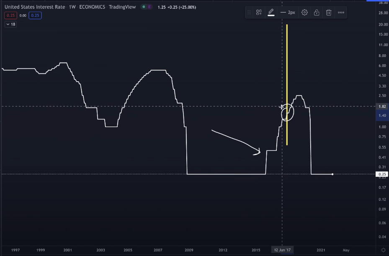Screen dimensions: 389x256
Task: Open drawing settings gear in floating toolbar
Action: pos(304,13)
